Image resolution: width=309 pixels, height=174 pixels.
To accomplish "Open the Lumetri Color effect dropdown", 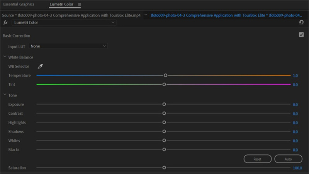I will click(x=64, y=23).
